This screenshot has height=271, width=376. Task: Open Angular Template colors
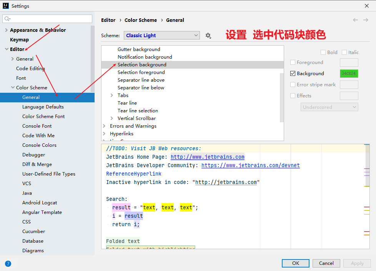42,212
